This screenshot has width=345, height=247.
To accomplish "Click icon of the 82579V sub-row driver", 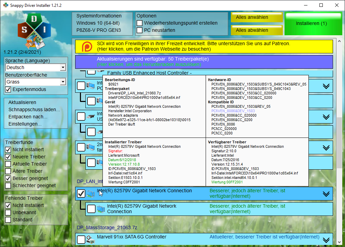I will 101,209.
